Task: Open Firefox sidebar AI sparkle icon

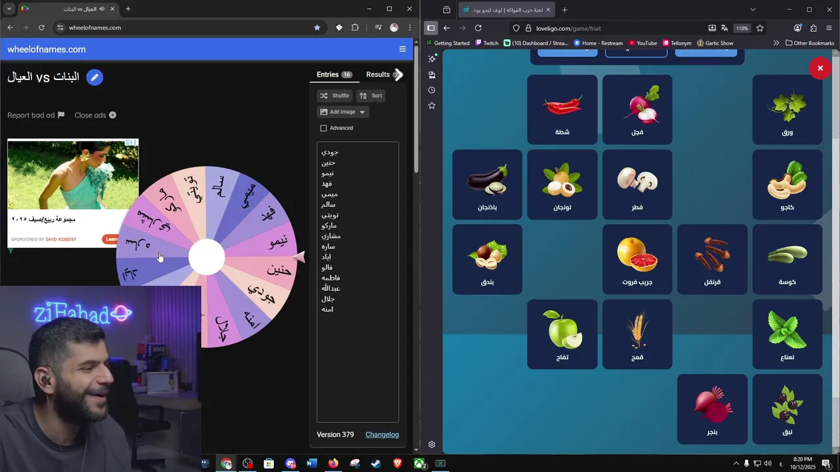Action: click(x=432, y=58)
